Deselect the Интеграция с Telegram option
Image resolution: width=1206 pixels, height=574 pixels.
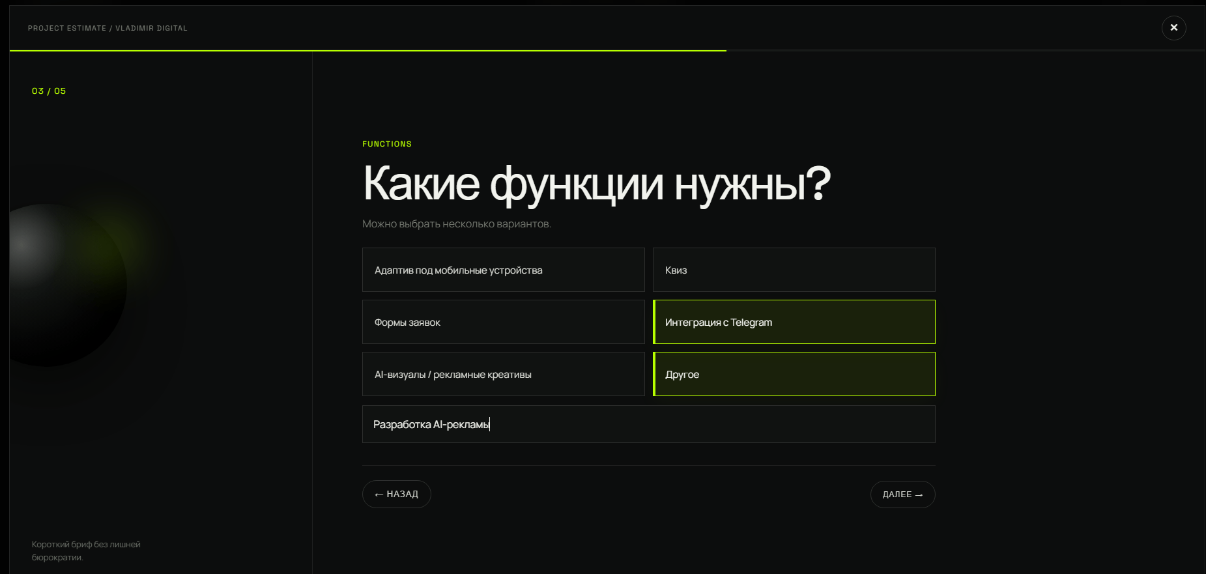tap(794, 322)
